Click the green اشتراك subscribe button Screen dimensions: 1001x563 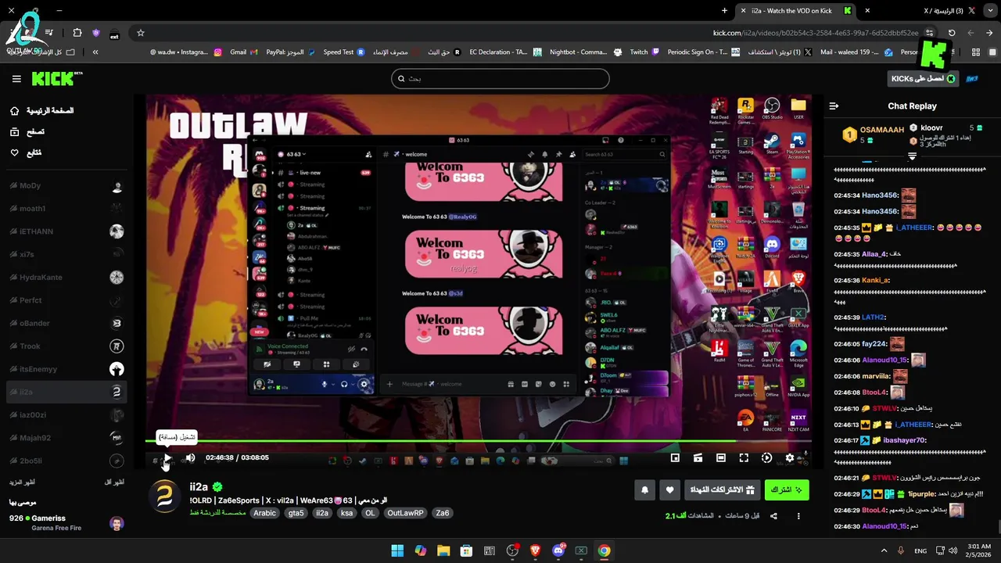click(787, 490)
